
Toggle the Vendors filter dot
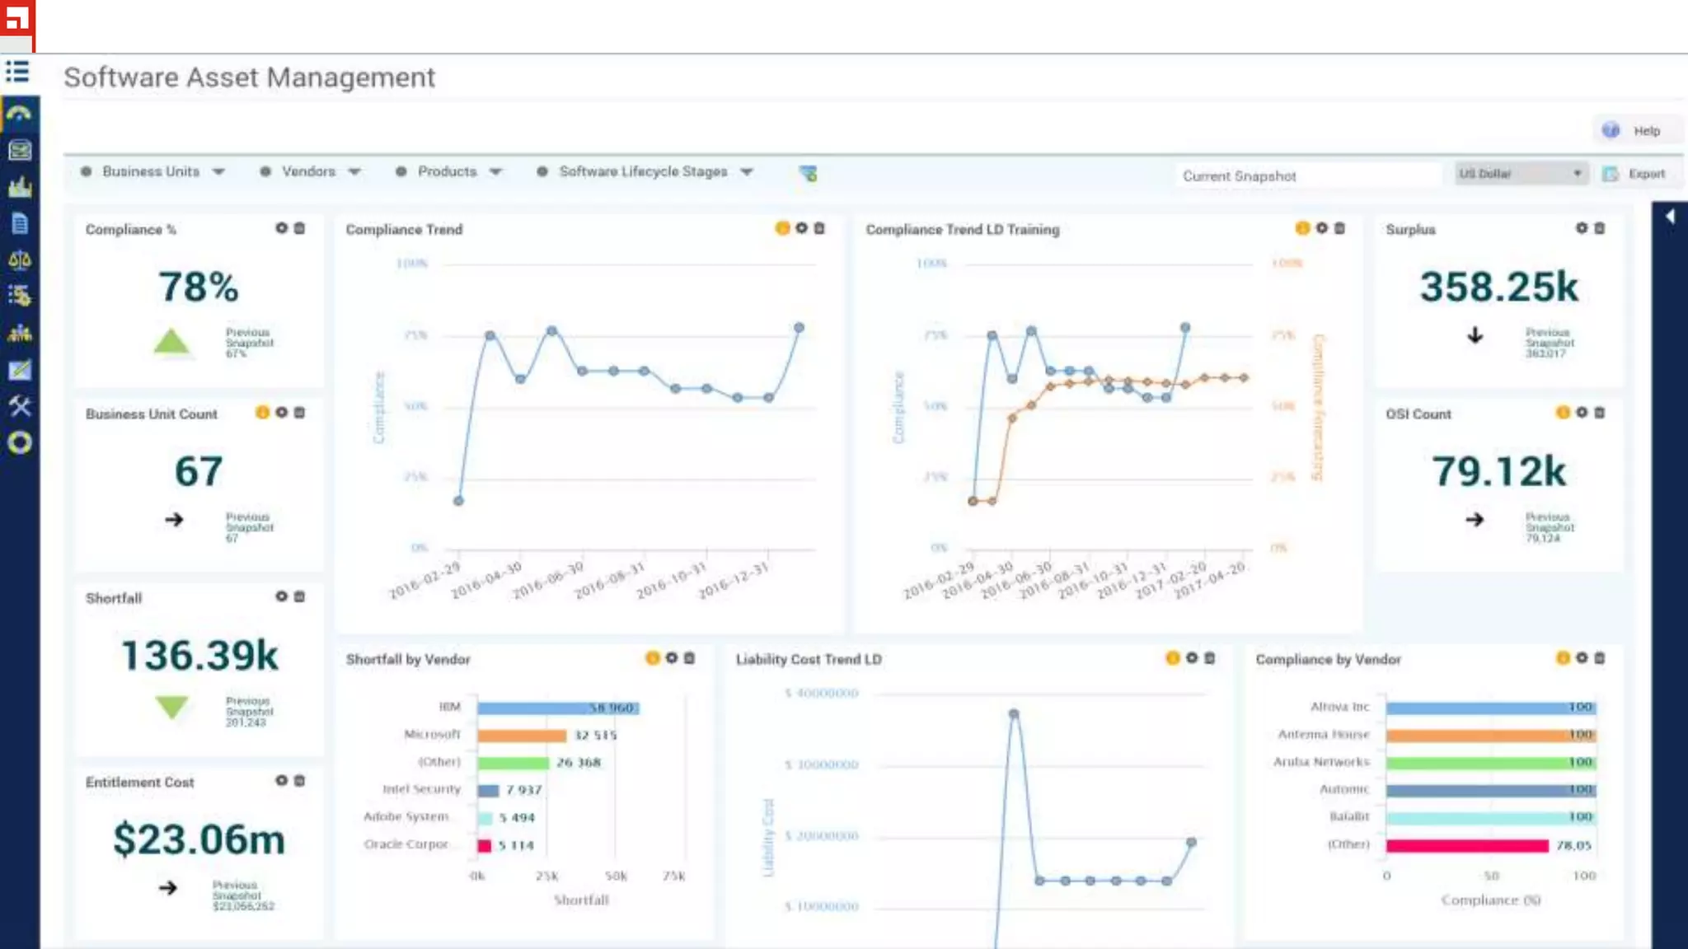[x=265, y=171]
